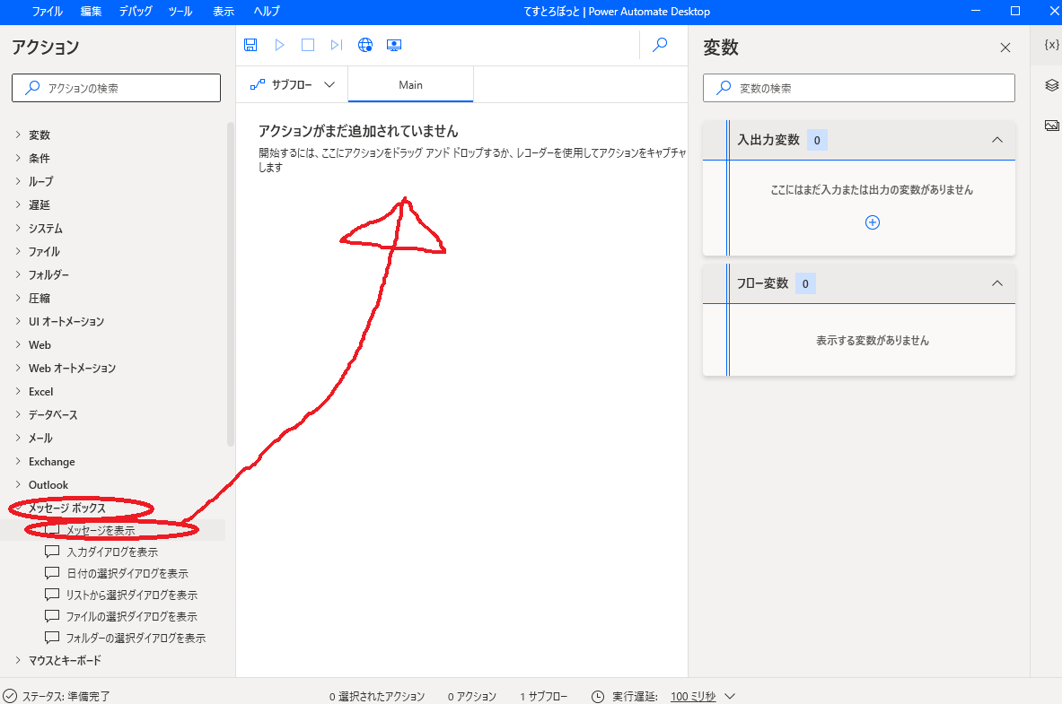The height and width of the screenshot is (704, 1062).
Task: Click the flow search magnifier icon
Action: point(660,45)
